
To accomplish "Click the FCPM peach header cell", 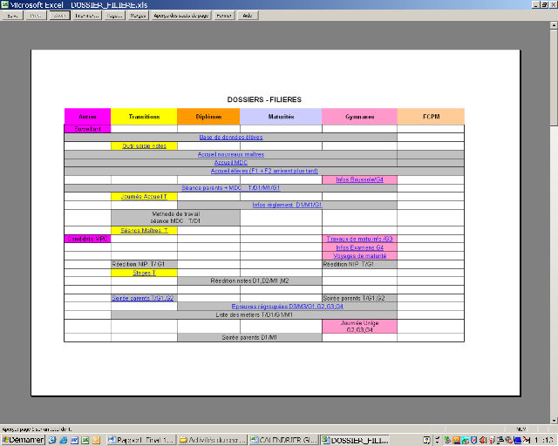I will (x=431, y=117).
